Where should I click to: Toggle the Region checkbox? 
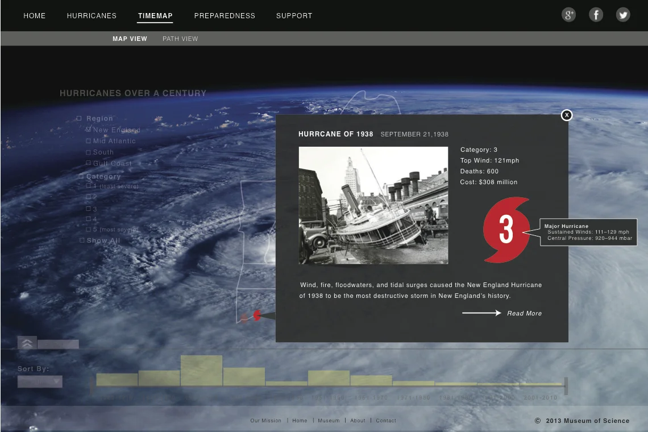point(79,118)
